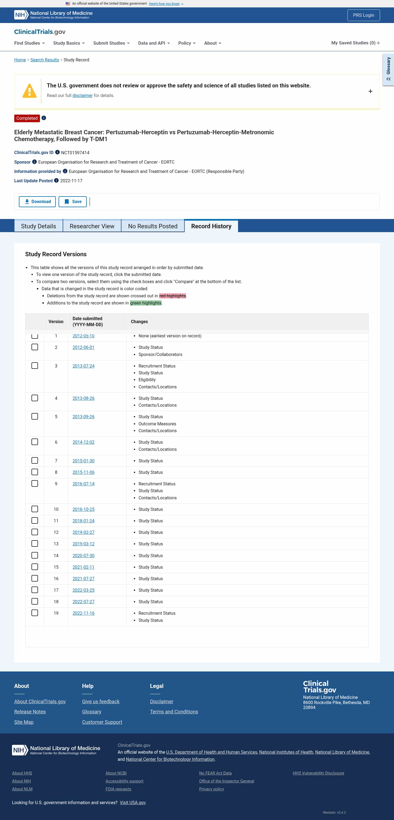394x820 pixels.
Task: Click the PRS Login button
Action: [x=363, y=15]
